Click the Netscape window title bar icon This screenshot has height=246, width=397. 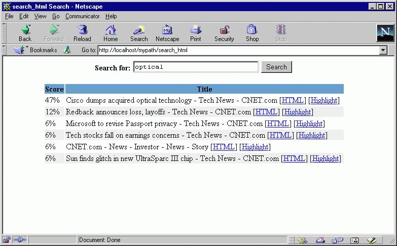coord(7,7)
